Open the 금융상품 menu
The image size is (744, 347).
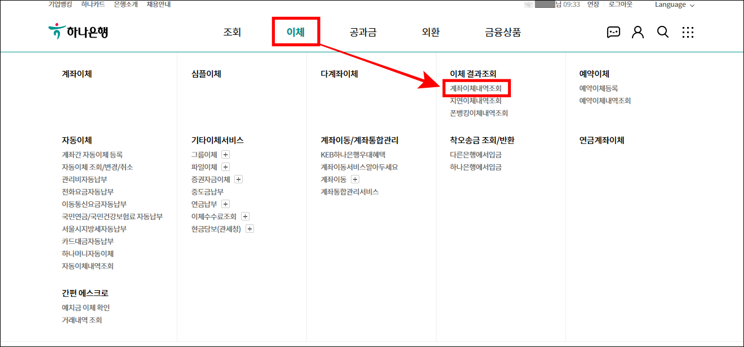pyautogui.click(x=502, y=33)
